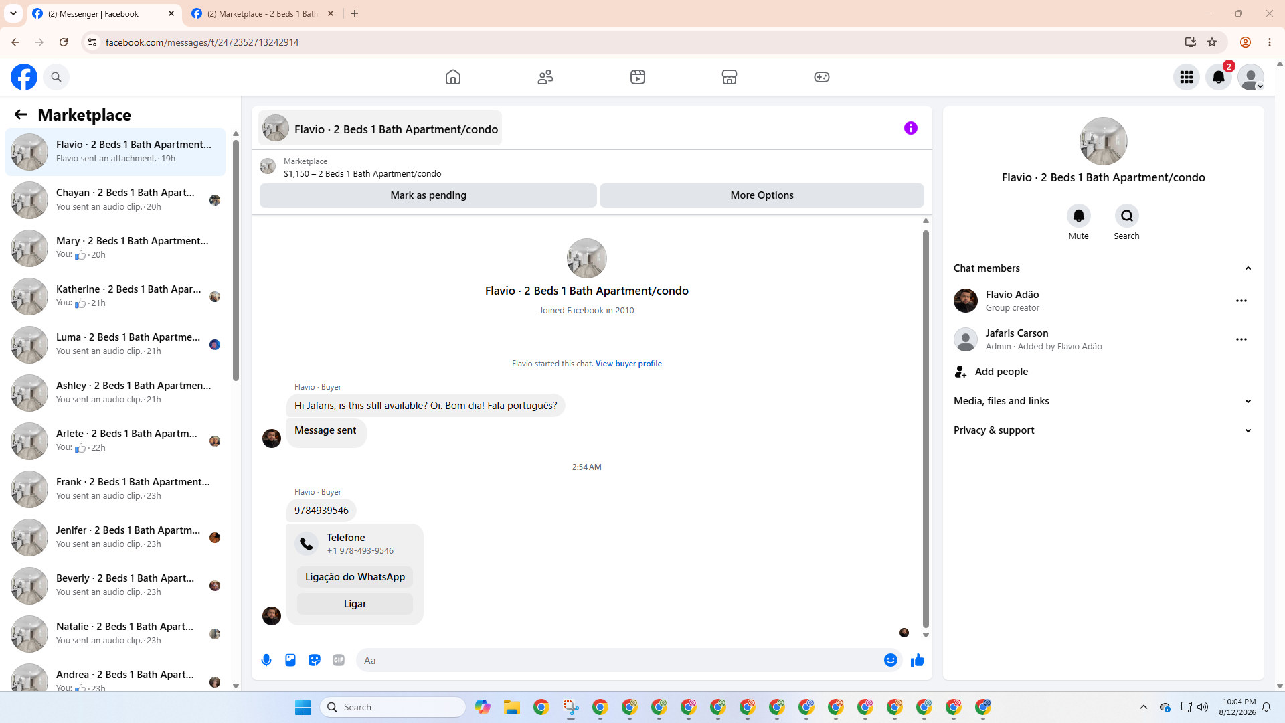Viewport: 1285px width, 723px height.
Task: Open the Copilot taskbar icon
Action: coord(483,707)
